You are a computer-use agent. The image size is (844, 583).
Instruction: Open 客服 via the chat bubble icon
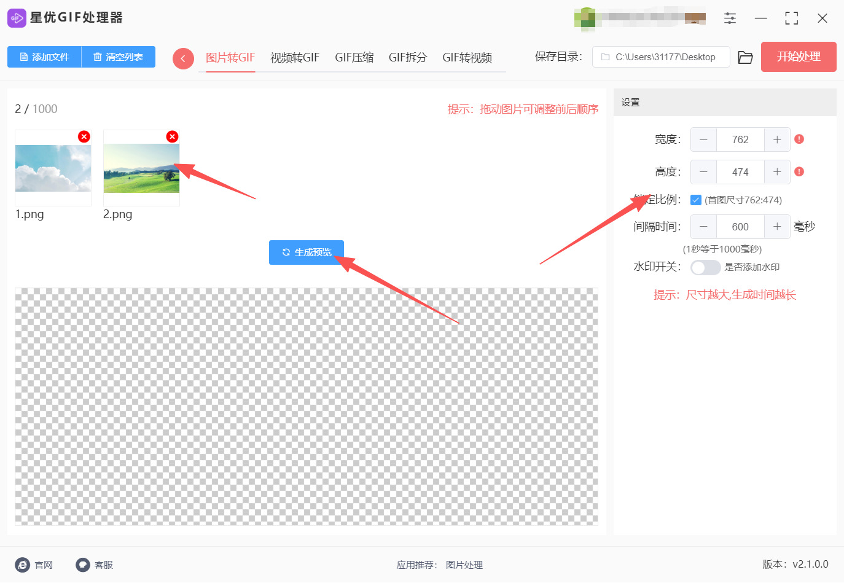[x=82, y=565]
